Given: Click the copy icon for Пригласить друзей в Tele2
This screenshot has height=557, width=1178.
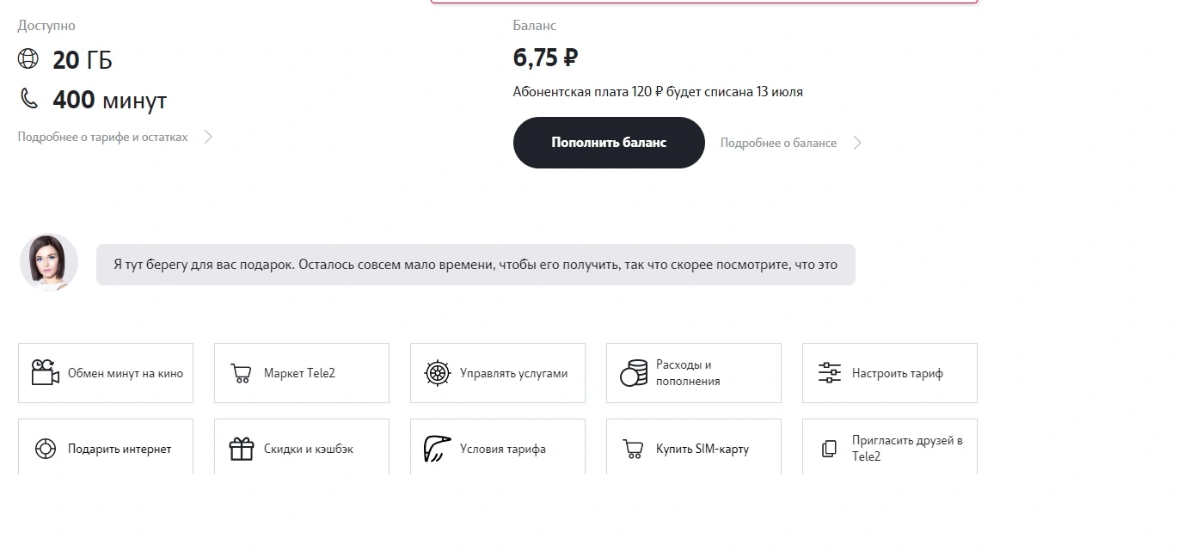Looking at the screenshot, I should [829, 449].
